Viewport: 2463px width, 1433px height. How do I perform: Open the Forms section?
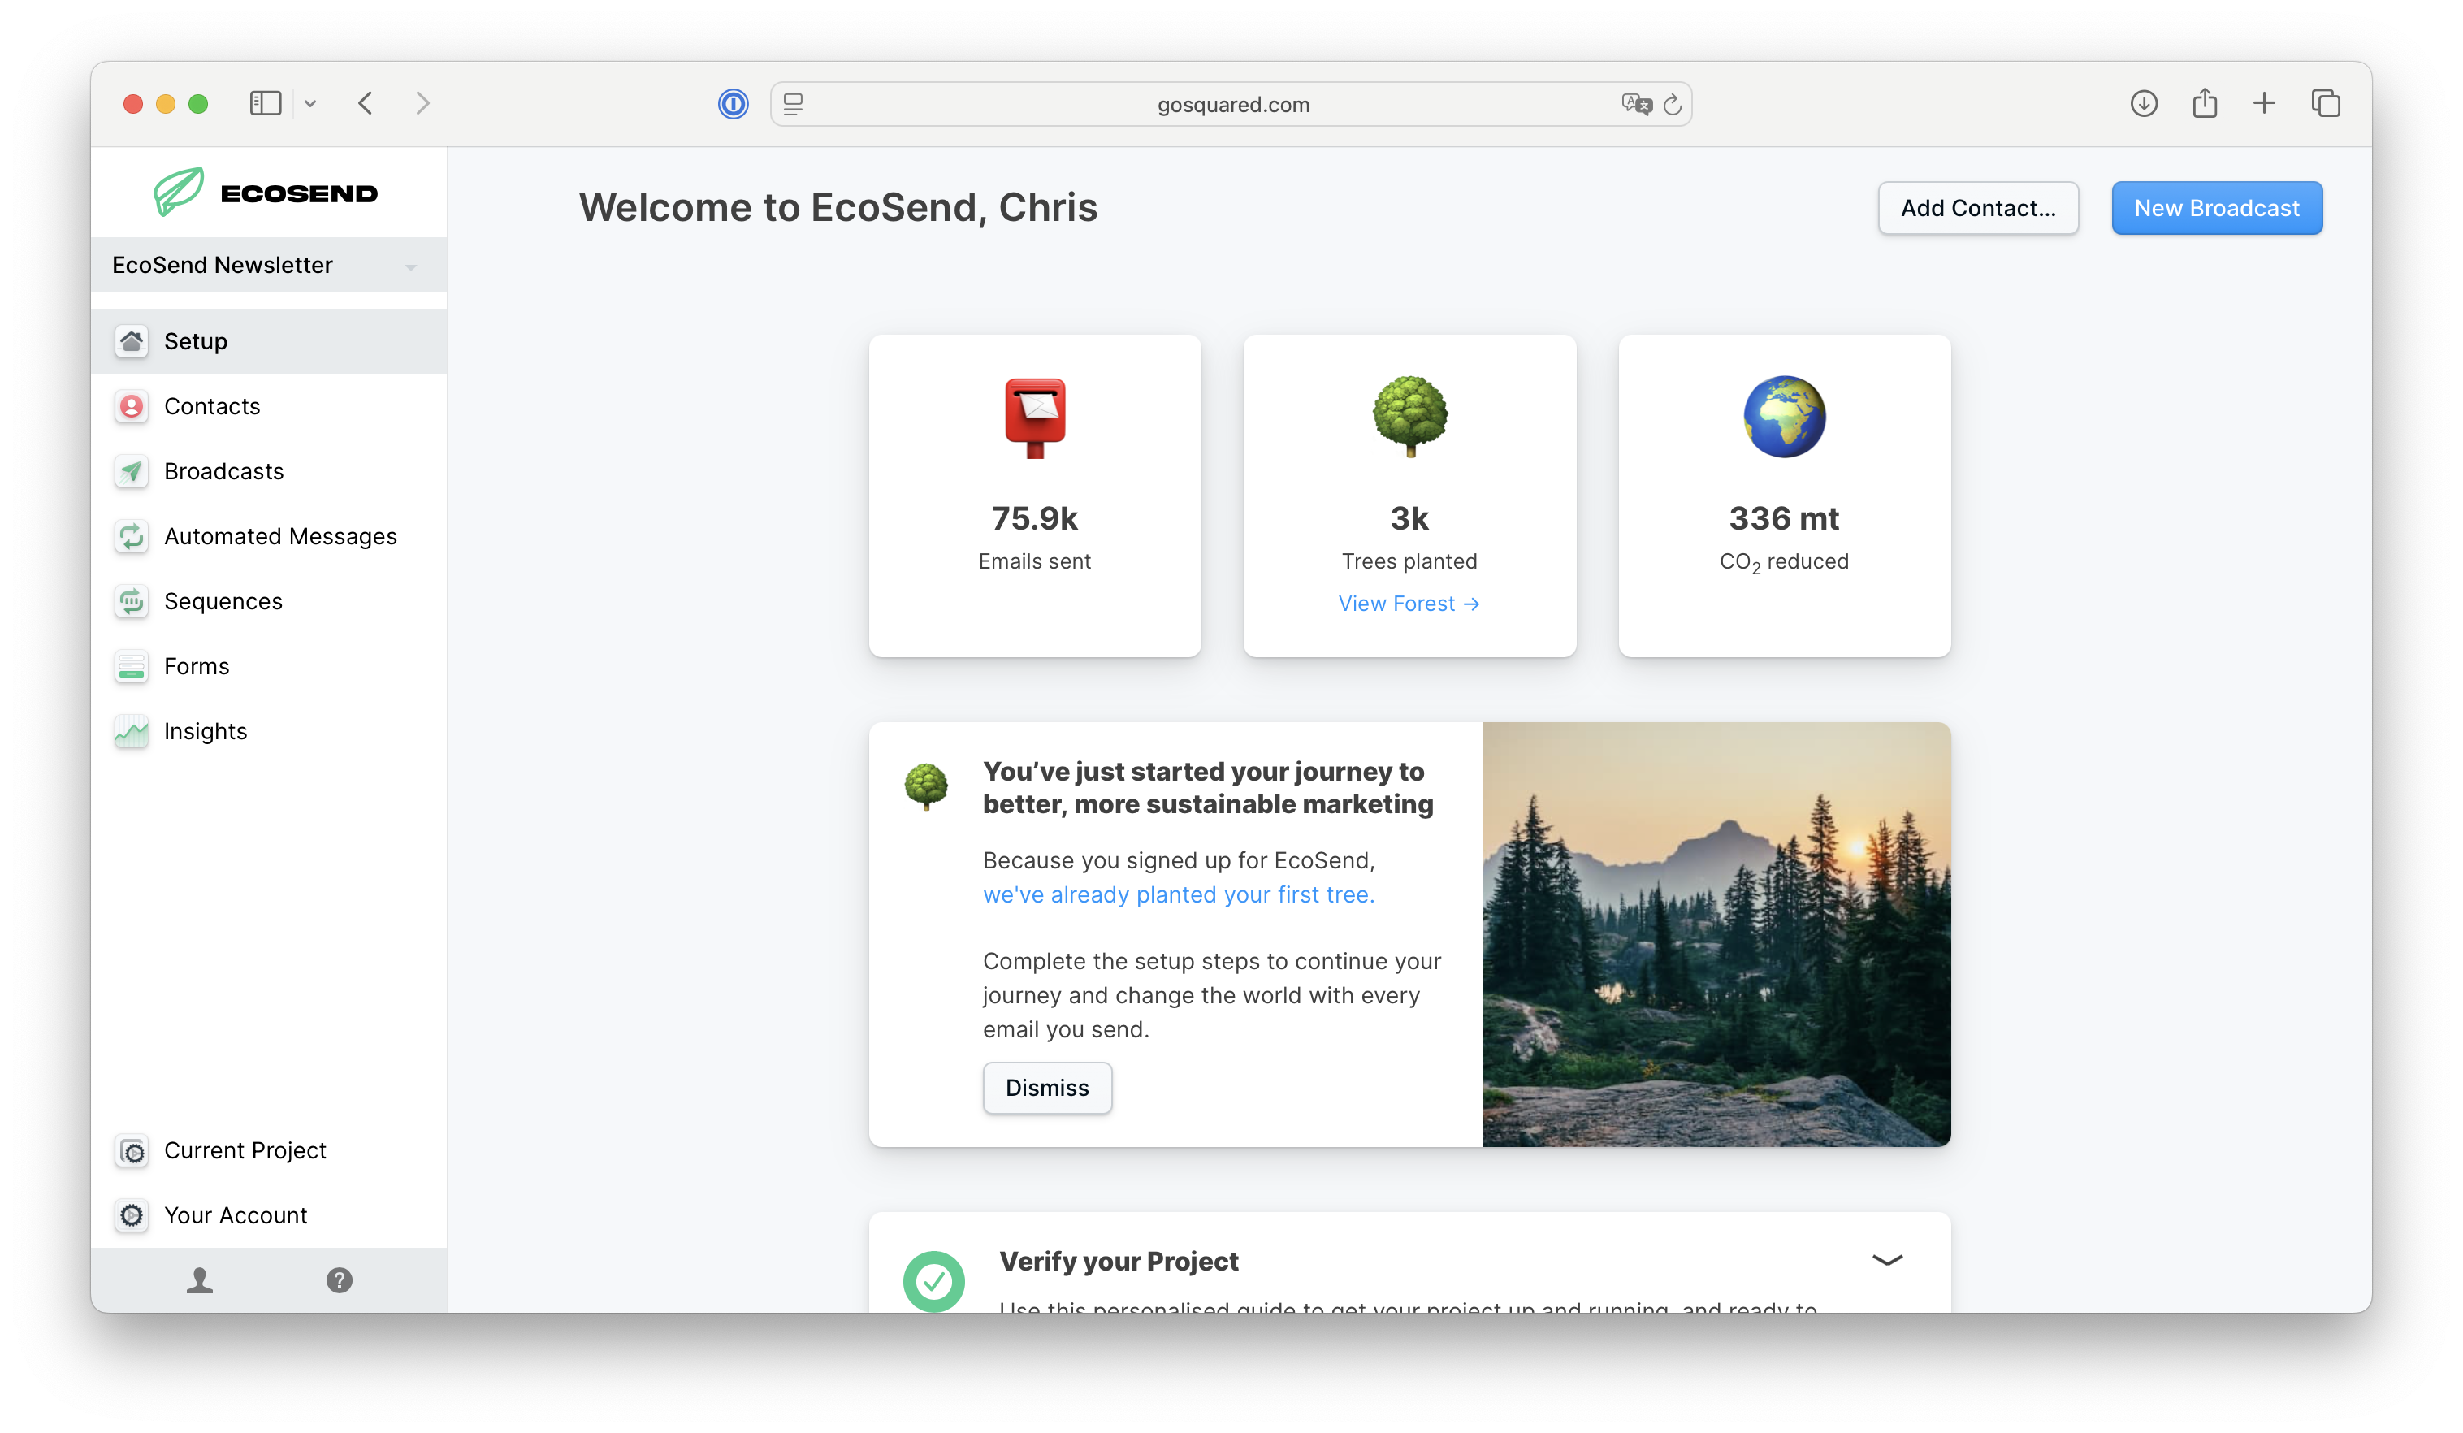click(x=197, y=665)
